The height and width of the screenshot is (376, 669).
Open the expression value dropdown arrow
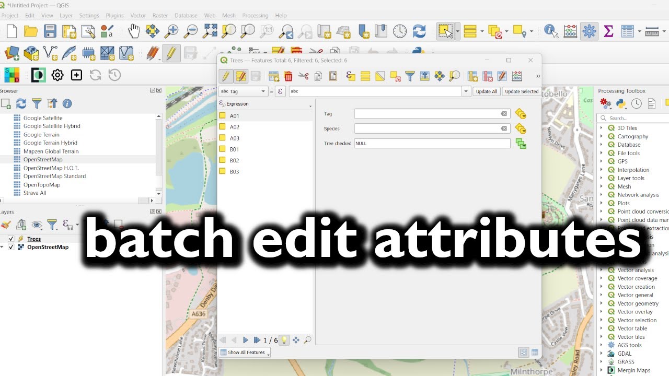click(466, 91)
